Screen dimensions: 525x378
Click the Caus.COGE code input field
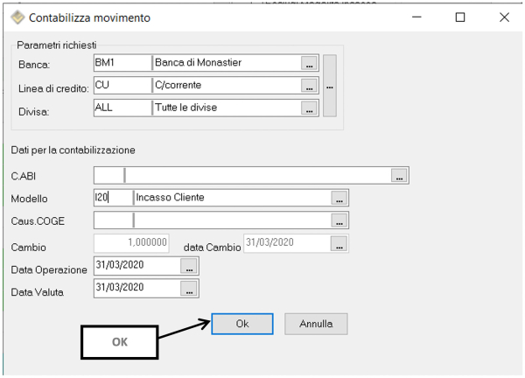point(111,220)
